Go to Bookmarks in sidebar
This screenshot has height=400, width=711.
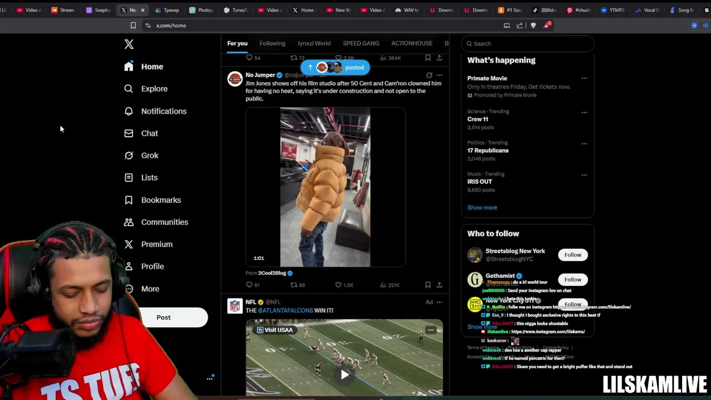pos(153,200)
